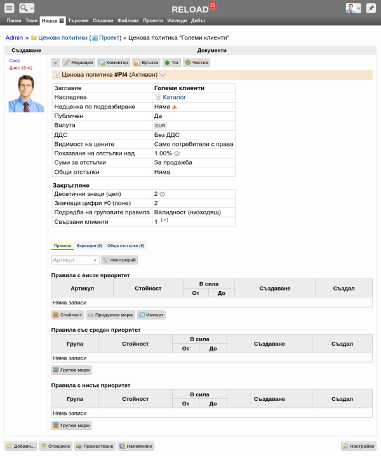Open the Справки menu
381x456 pixels.
click(103, 21)
